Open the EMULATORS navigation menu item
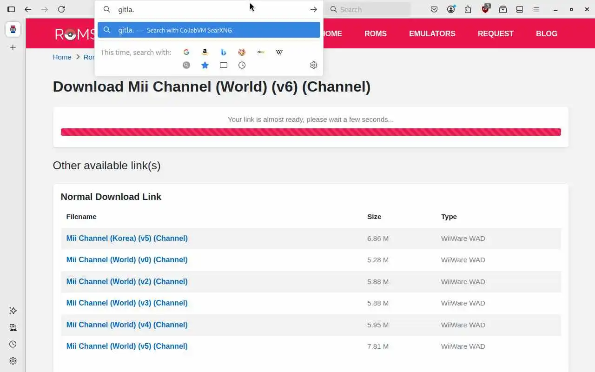 click(x=432, y=33)
